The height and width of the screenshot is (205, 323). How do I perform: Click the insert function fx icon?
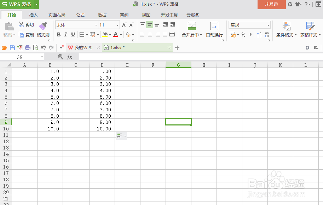[x=70, y=57]
